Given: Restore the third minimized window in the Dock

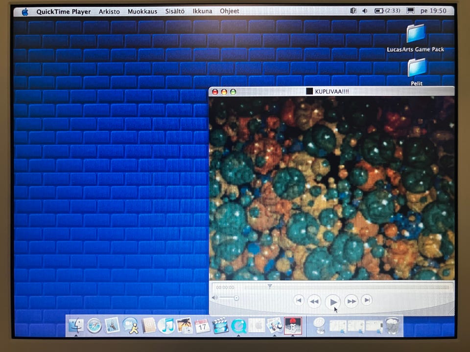Looking at the screenshot, I should click(374, 326).
